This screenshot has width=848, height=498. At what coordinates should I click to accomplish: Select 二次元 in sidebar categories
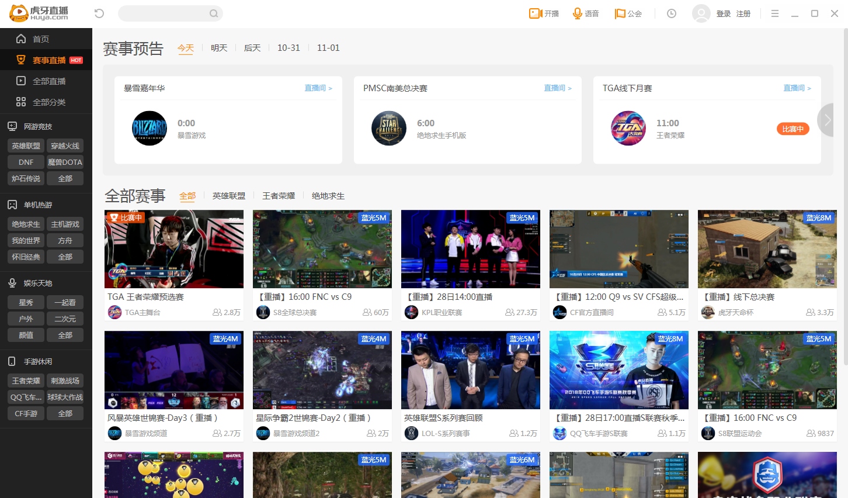click(65, 319)
